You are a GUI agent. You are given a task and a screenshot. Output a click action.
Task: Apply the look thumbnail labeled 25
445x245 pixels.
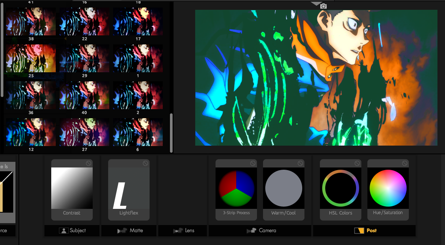[x=31, y=58]
